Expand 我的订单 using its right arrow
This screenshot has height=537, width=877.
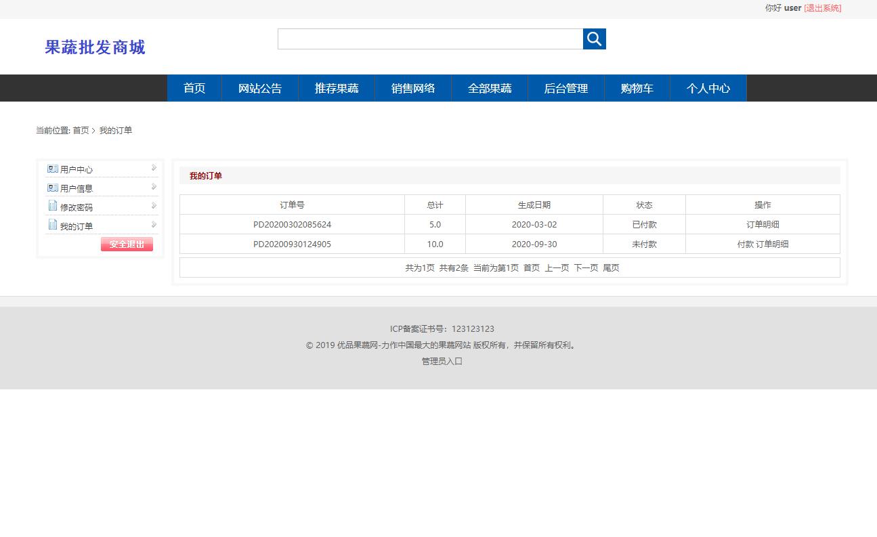click(154, 225)
